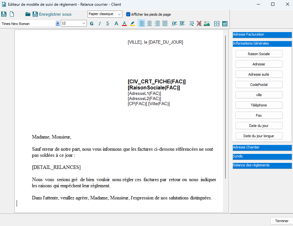Viewport: 293px width, 226px height.
Task: Apply italic formatting
Action: (100, 23)
